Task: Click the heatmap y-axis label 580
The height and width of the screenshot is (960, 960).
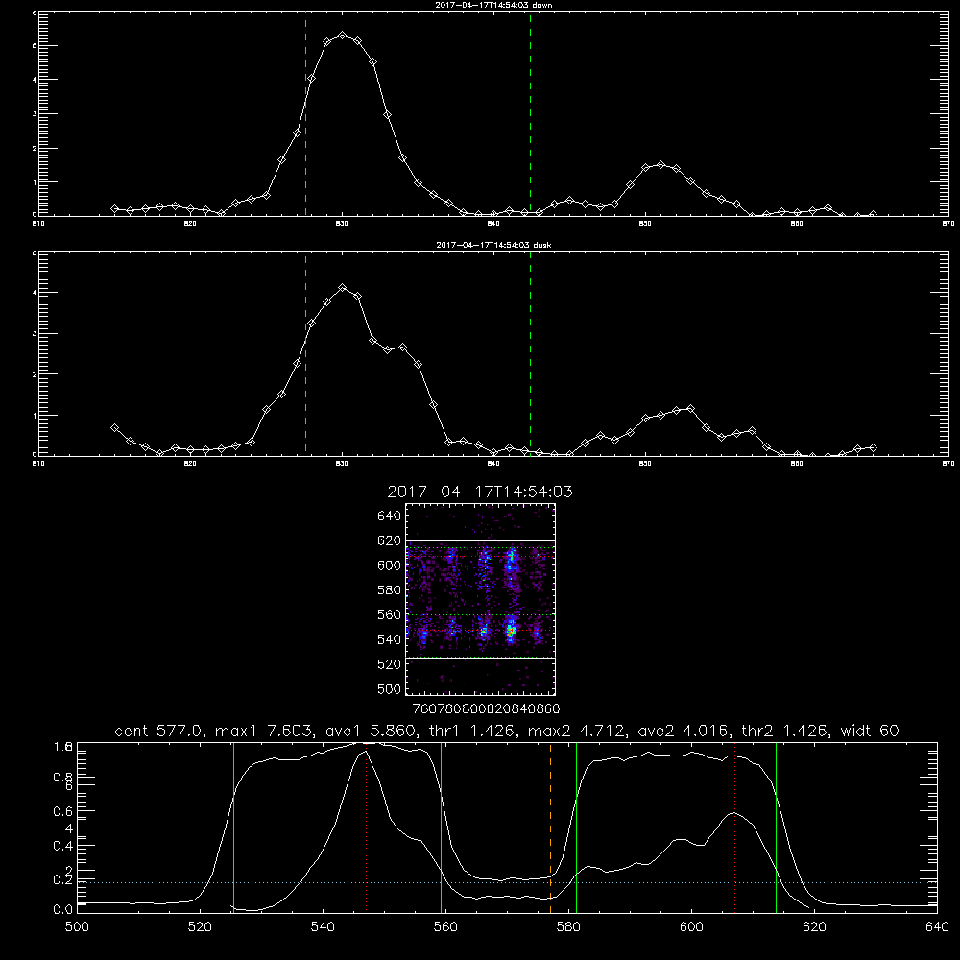Action: coord(390,590)
